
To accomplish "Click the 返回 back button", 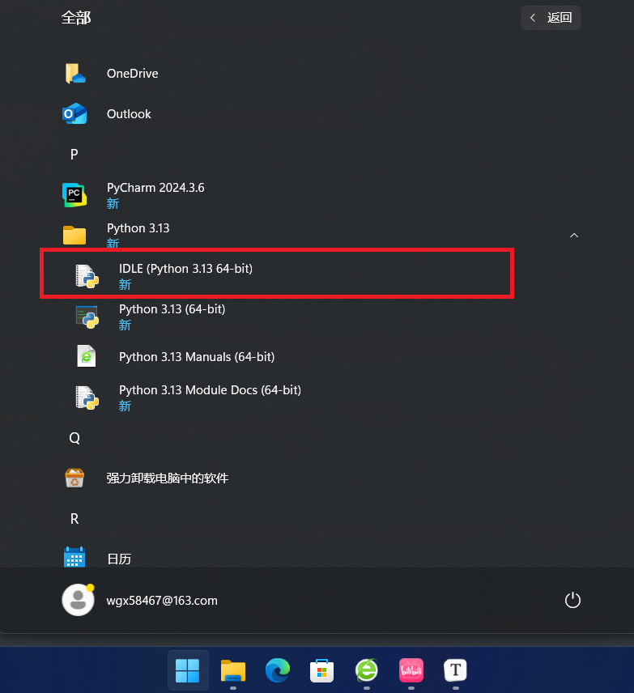I will (x=551, y=18).
